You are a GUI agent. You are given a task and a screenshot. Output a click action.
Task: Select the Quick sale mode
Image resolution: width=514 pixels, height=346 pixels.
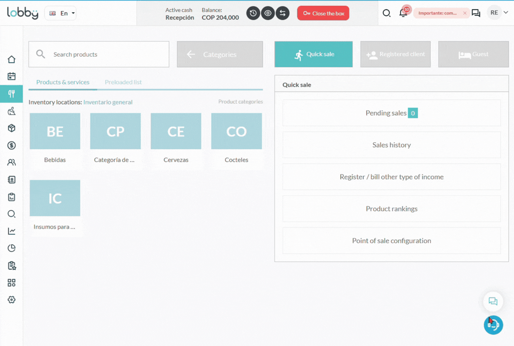[313, 54]
